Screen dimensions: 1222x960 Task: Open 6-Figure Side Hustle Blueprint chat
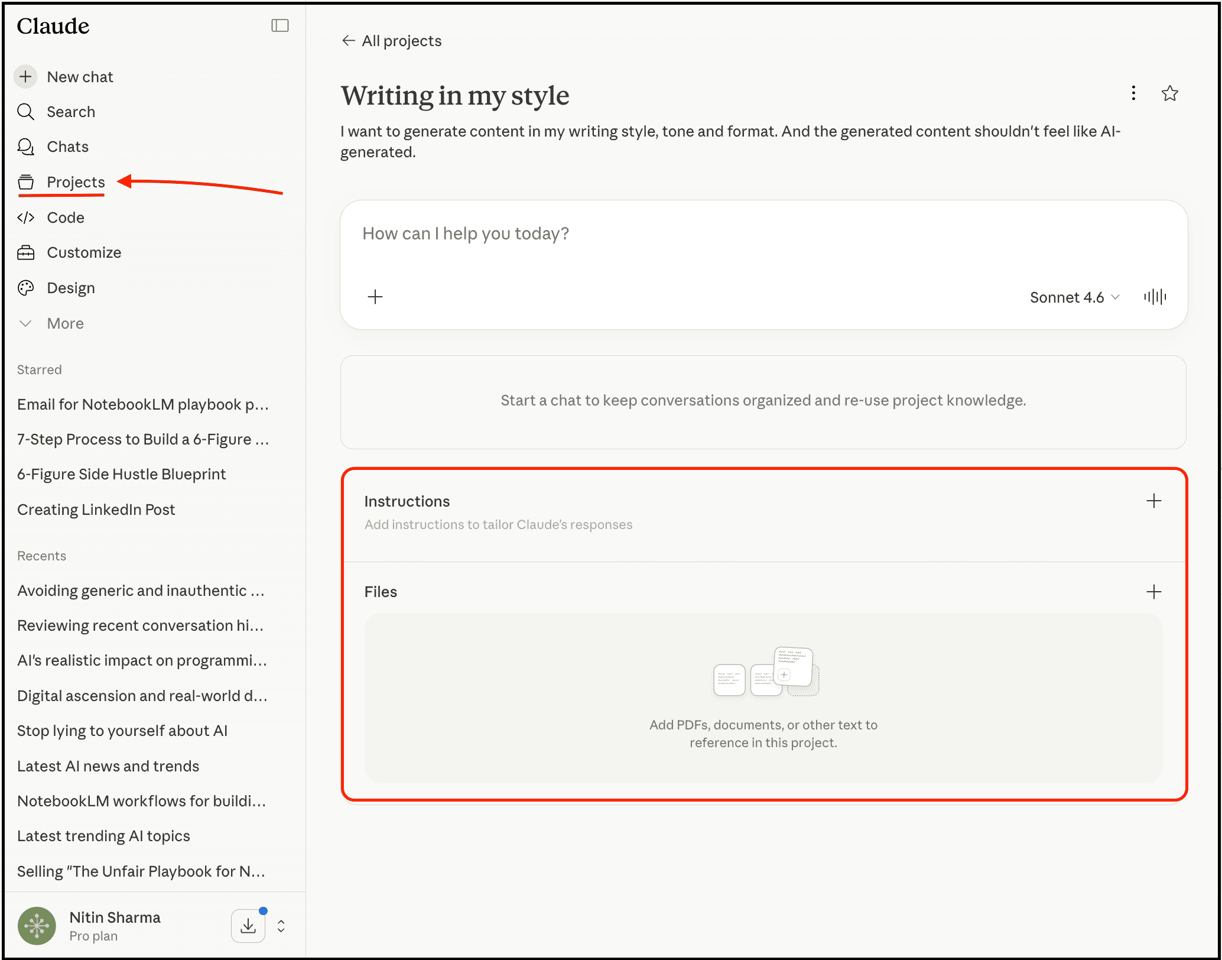121,474
